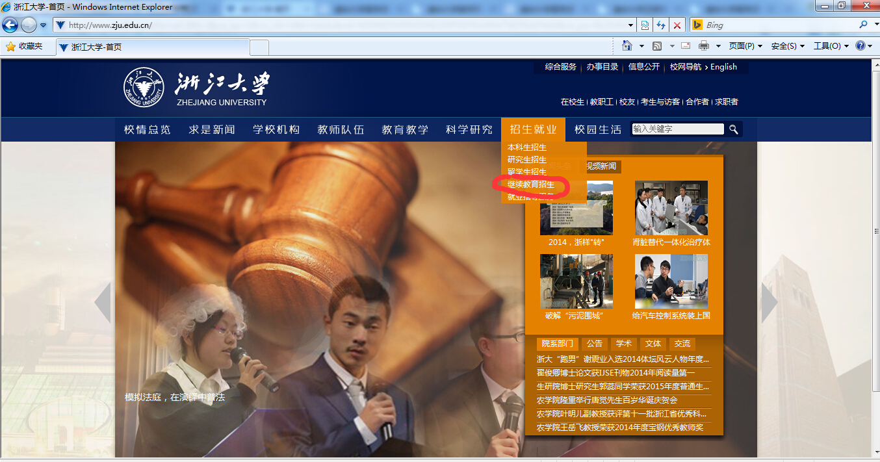Click the 求职者 audience link
Viewport: 880px width, 462px height.
click(727, 102)
